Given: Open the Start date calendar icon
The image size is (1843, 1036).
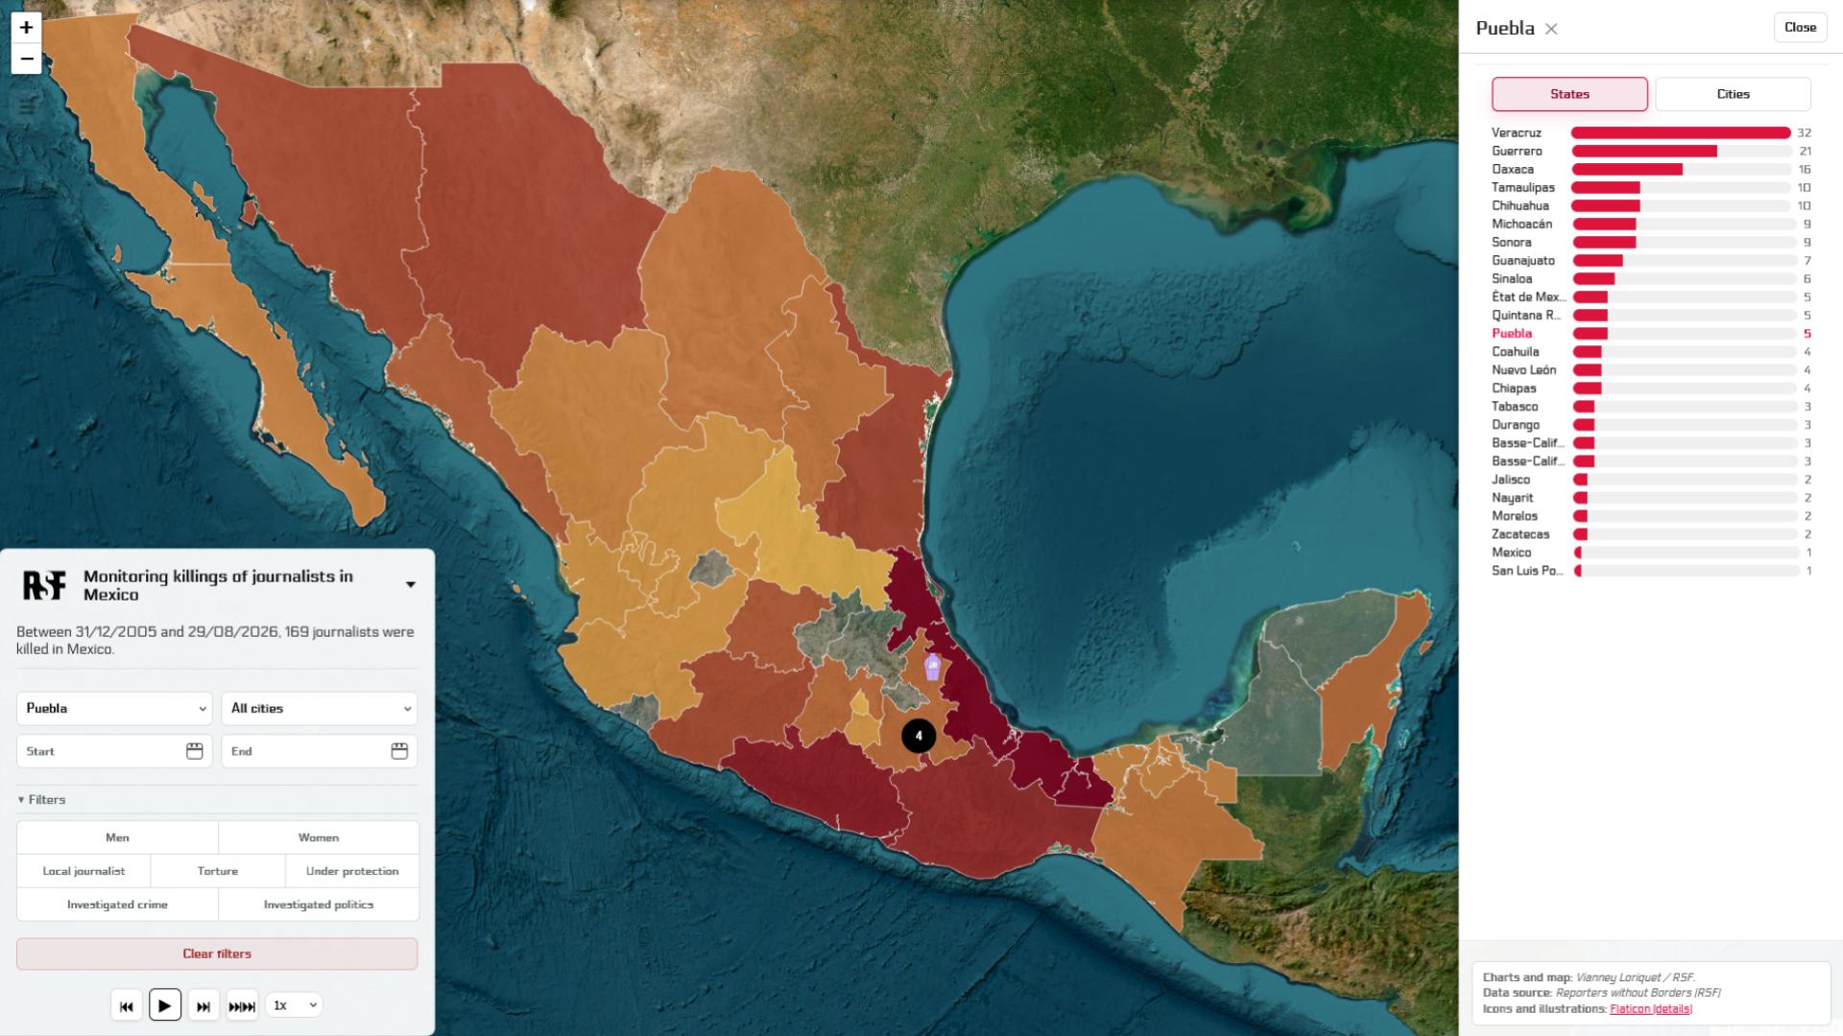Looking at the screenshot, I should 195,751.
